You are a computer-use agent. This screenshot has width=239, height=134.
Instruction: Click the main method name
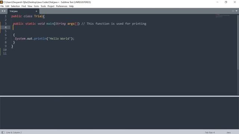tap(50, 23)
